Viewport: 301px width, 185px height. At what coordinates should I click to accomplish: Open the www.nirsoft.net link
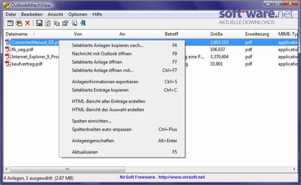[x=181, y=177]
